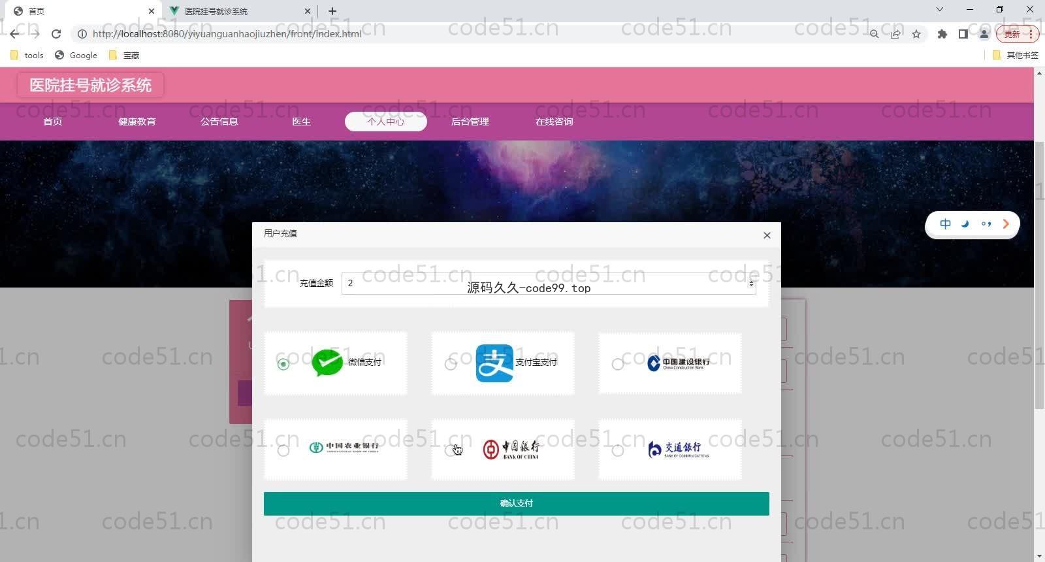
Task: Click the 中 language toggle in IME bar
Action: (945, 224)
